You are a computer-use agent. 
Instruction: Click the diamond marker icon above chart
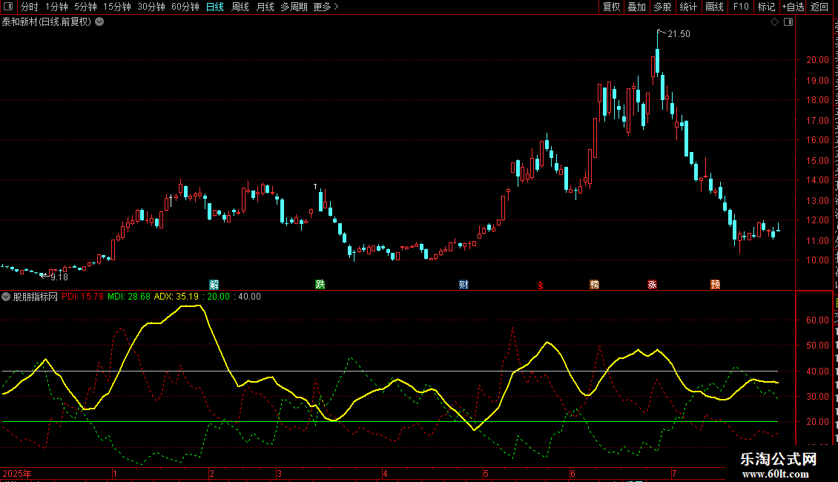click(x=774, y=22)
